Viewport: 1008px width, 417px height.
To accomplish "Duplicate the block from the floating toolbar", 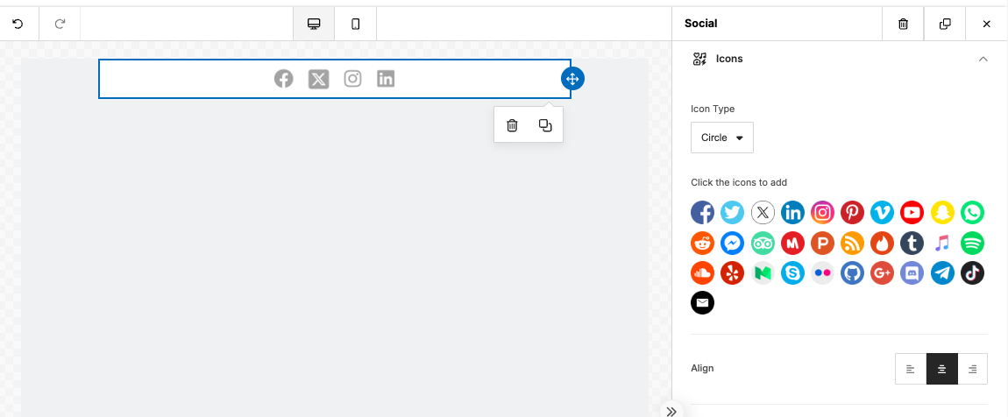I will pyautogui.click(x=545, y=125).
